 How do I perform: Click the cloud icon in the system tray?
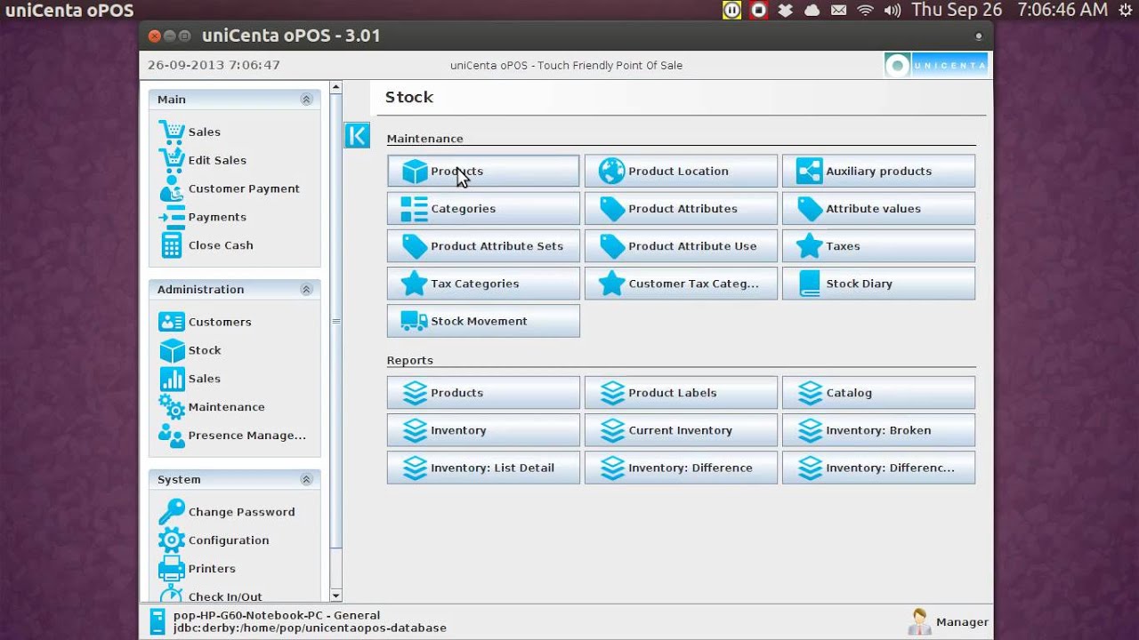(x=812, y=11)
